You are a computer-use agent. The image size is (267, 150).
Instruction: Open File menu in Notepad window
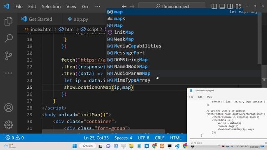point(191,97)
